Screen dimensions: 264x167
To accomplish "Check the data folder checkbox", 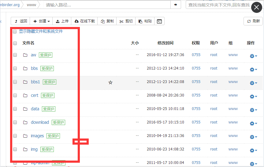I will pyautogui.click(x=15, y=109).
